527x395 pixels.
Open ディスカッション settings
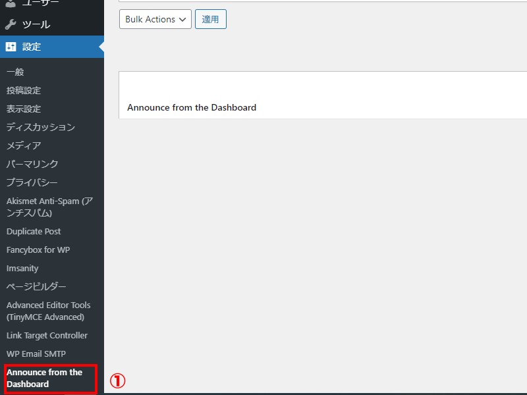point(41,127)
